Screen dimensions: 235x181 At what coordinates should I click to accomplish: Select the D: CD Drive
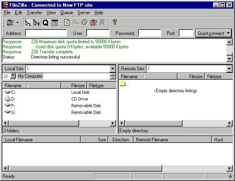[x=10, y=99]
